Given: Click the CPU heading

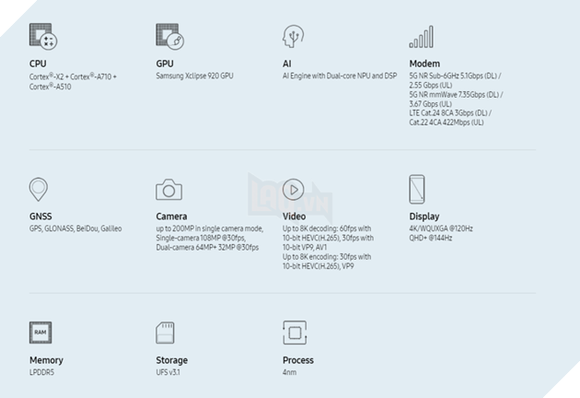Looking at the screenshot, I should pyautogui.click(x=38, y=64).
